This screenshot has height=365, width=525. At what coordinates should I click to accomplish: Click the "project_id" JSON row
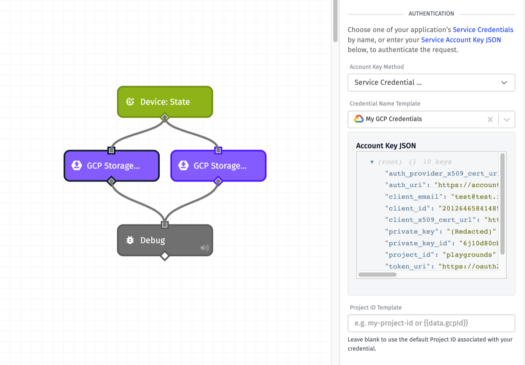(x=440, y=255)
